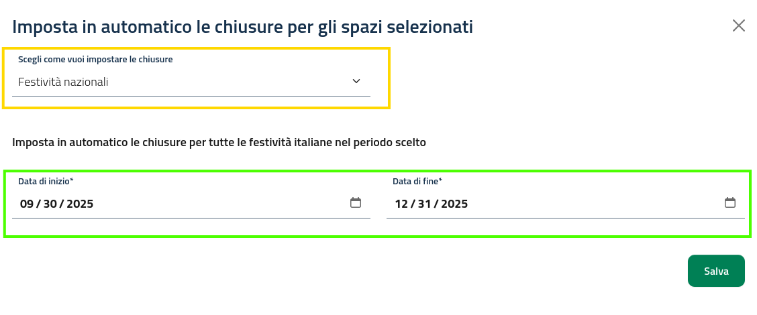Click the selected value Festività nazionali

tap(63, 82)
